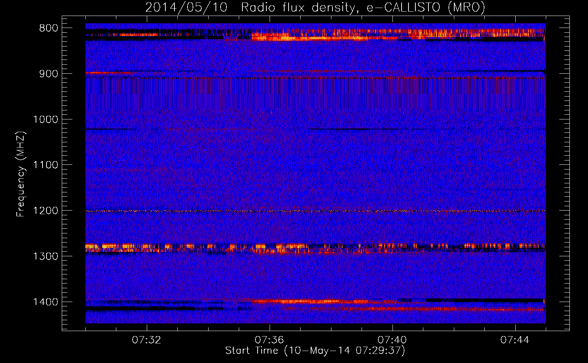Click the 07:40 time axis label

coord(392,340)
